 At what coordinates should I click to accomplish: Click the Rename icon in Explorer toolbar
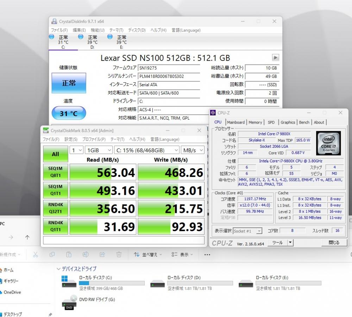click(85, 254)
